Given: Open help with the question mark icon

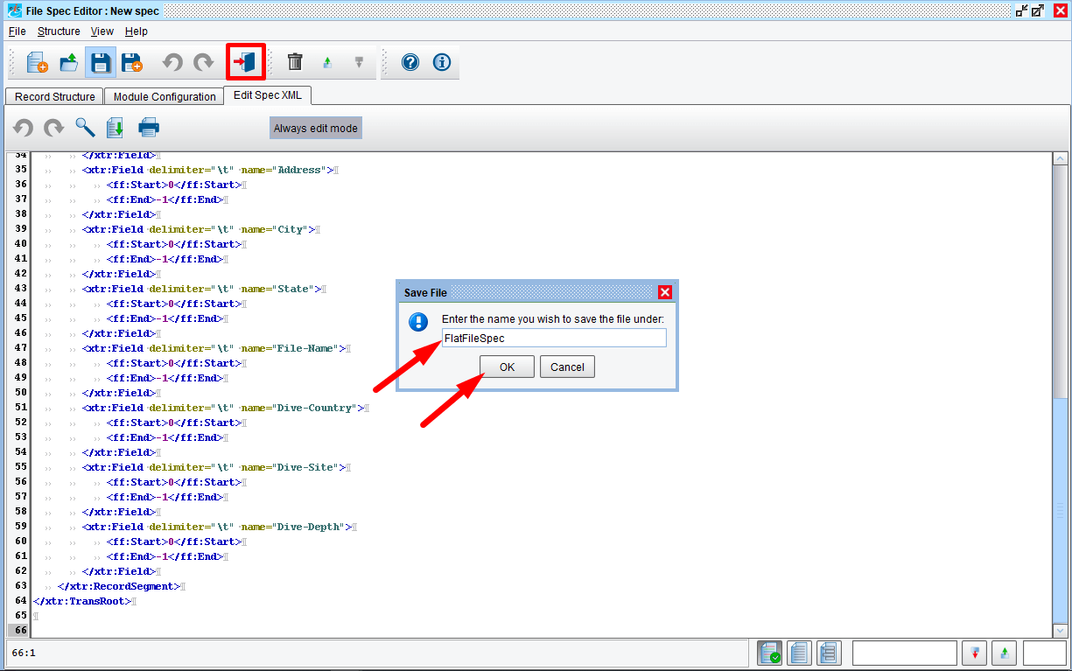Looking at the screenshot, I should [x=410, y=63].
